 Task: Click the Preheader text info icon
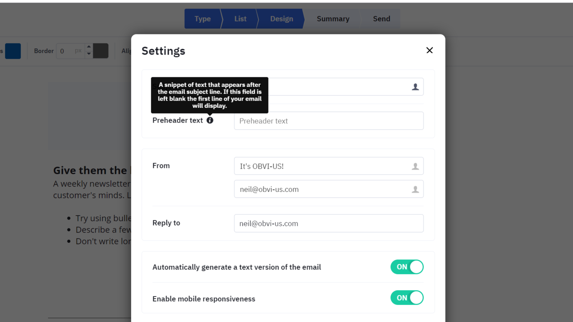pyautogui.click(x=210, y=120)
